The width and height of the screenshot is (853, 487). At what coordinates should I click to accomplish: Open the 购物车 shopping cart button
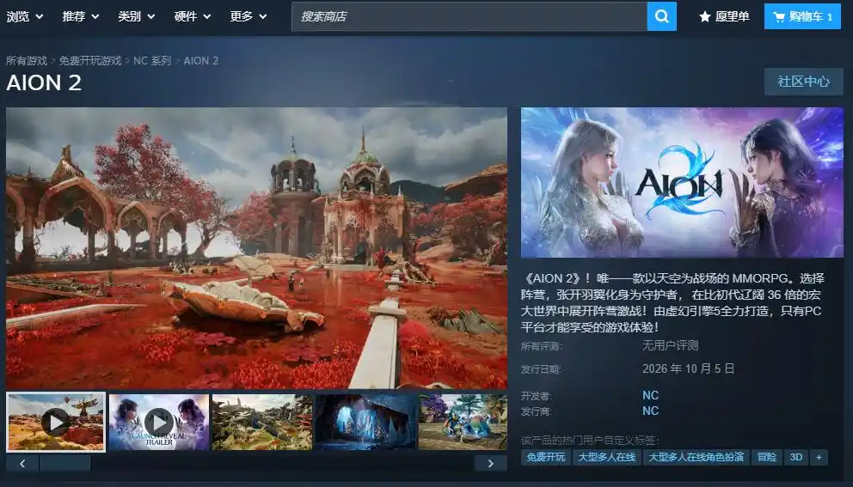[802, 16]
